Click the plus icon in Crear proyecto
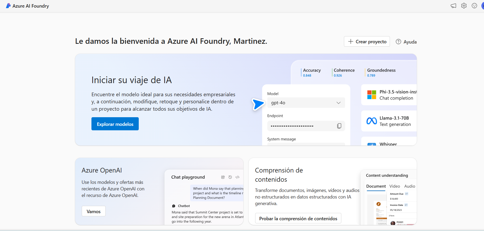484x231 pixels. (x=351, y=41)
